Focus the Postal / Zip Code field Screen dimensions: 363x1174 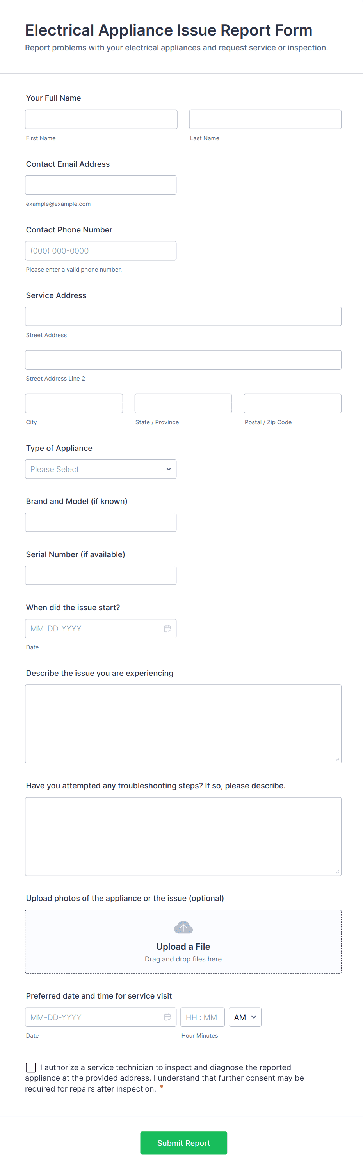tap(292, 403)
